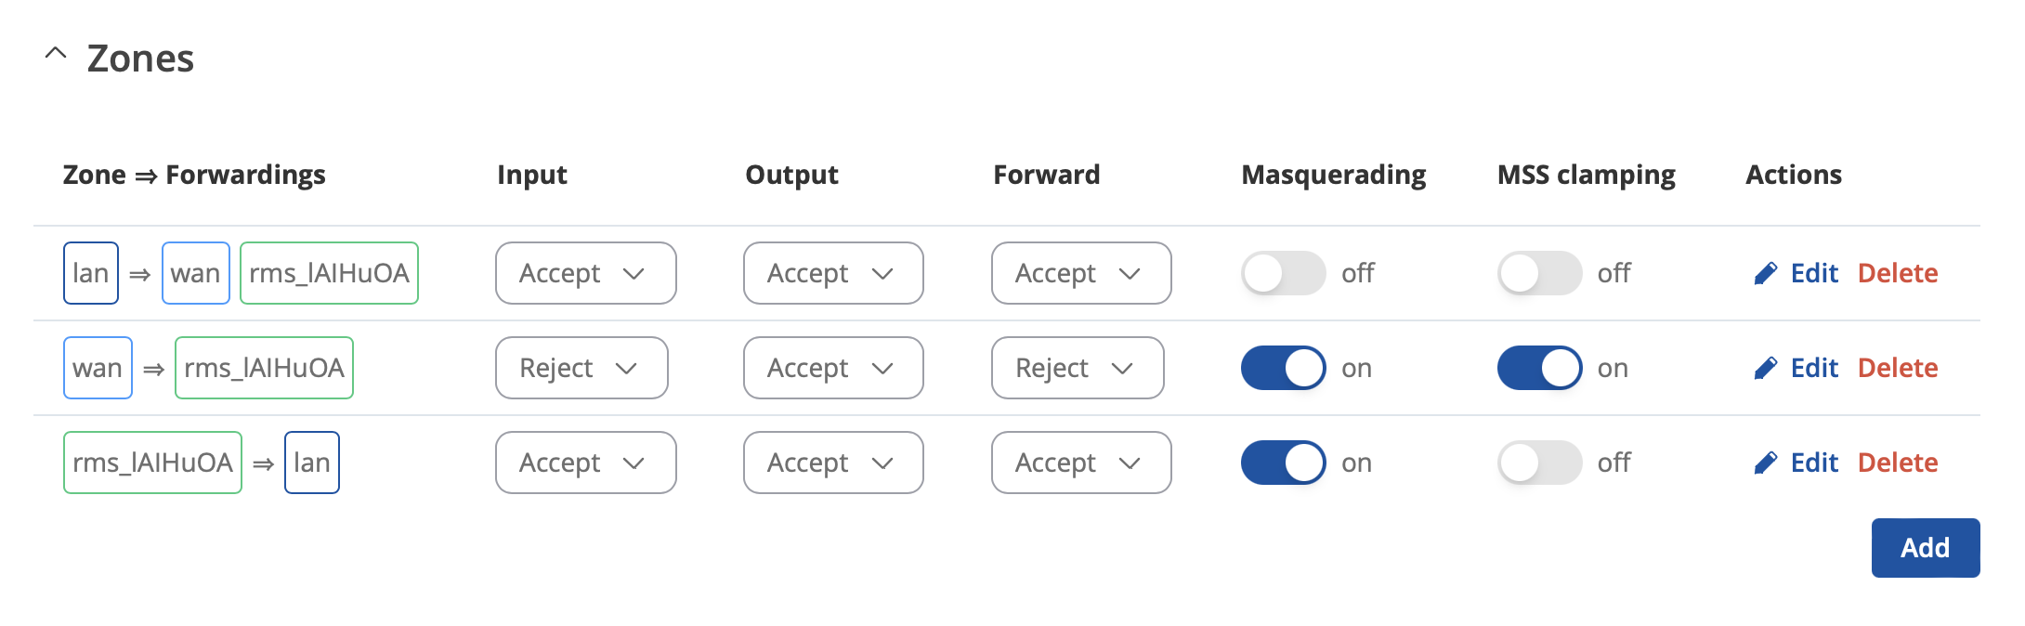Click the Add button
This screenshot has width=2025, height=626.
[x=1926, y=548]
